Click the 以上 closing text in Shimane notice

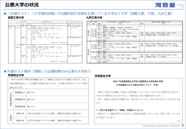[179, 121]
